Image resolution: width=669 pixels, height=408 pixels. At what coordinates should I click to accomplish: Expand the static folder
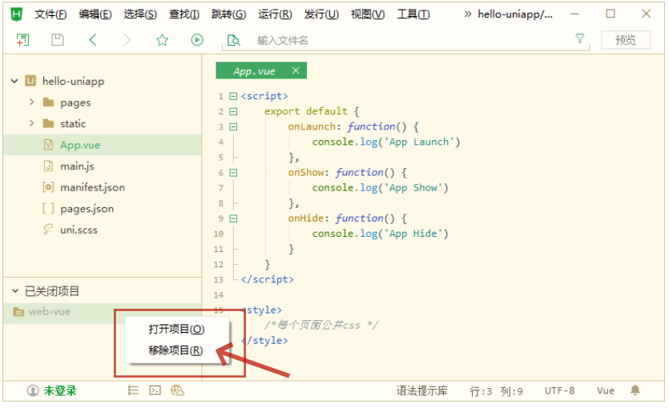coord(32,123)
